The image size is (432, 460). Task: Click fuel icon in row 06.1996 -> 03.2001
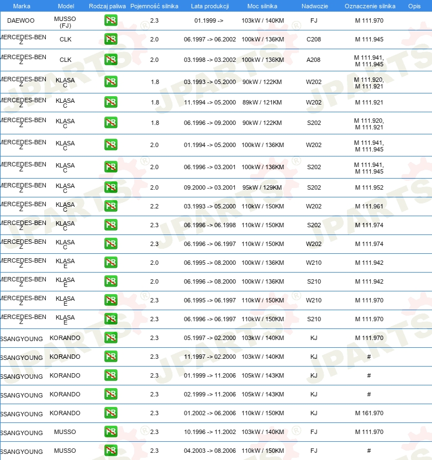[111, 166]
